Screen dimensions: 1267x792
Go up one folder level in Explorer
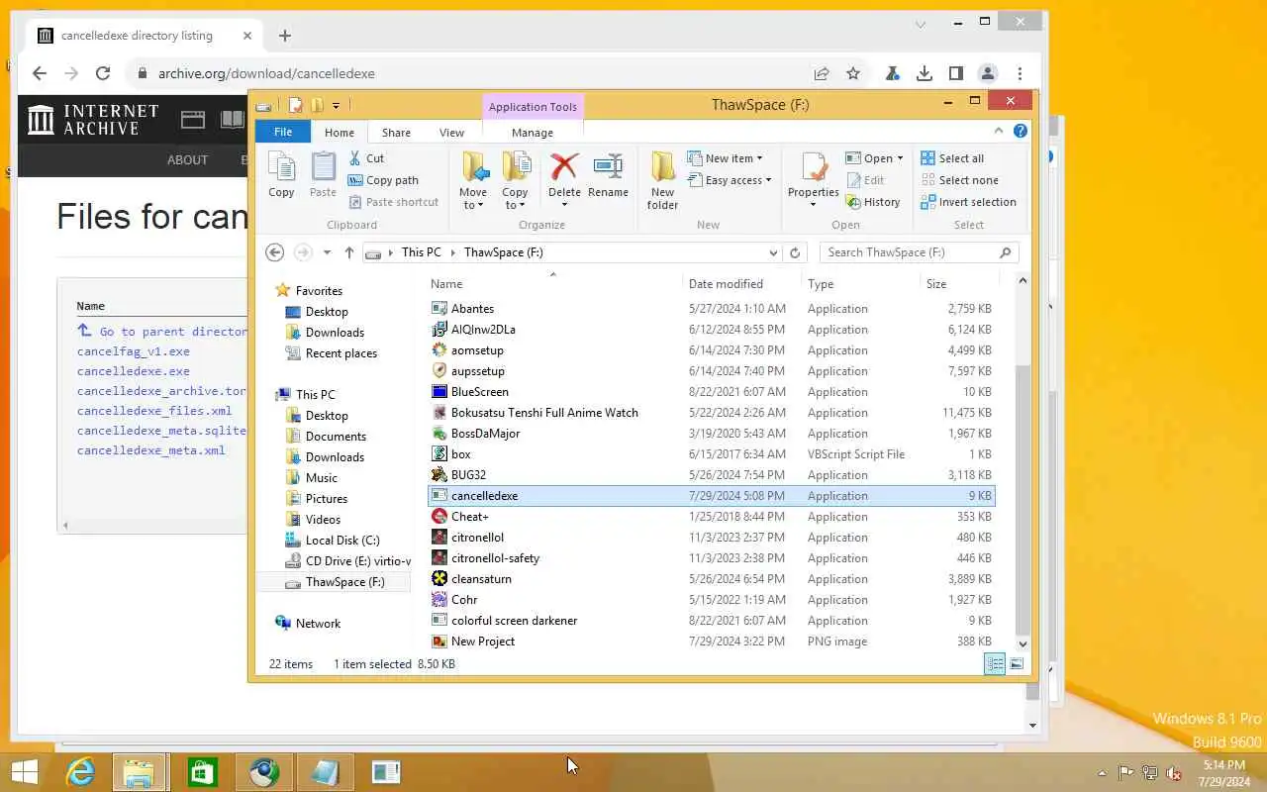coord(349,252)
